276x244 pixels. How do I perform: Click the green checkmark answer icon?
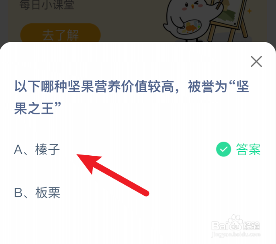(223, 149)
